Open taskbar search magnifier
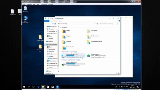 [29, 87]
